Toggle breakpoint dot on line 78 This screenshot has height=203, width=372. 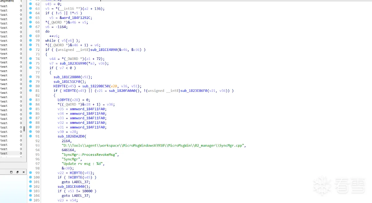(30, 77)
